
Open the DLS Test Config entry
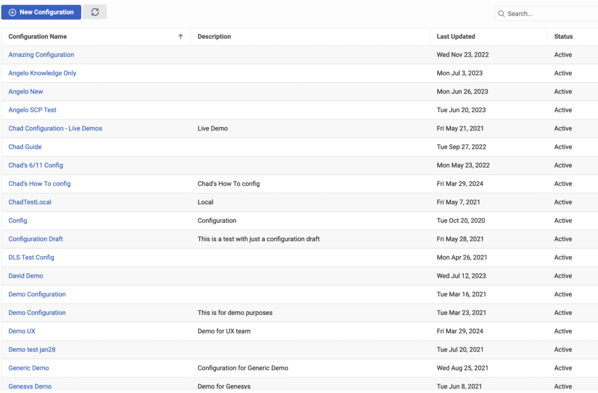31,257
